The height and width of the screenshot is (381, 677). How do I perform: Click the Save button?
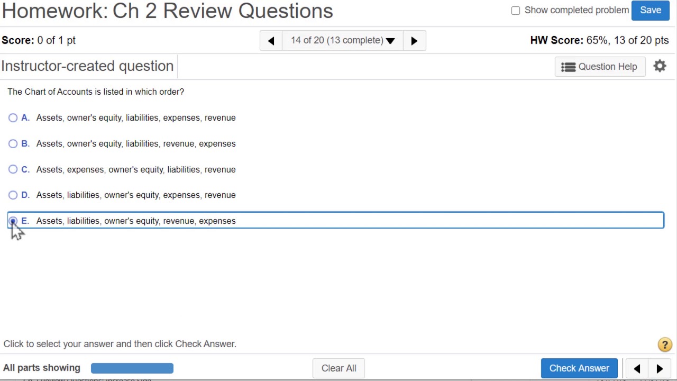pos(651,10)
